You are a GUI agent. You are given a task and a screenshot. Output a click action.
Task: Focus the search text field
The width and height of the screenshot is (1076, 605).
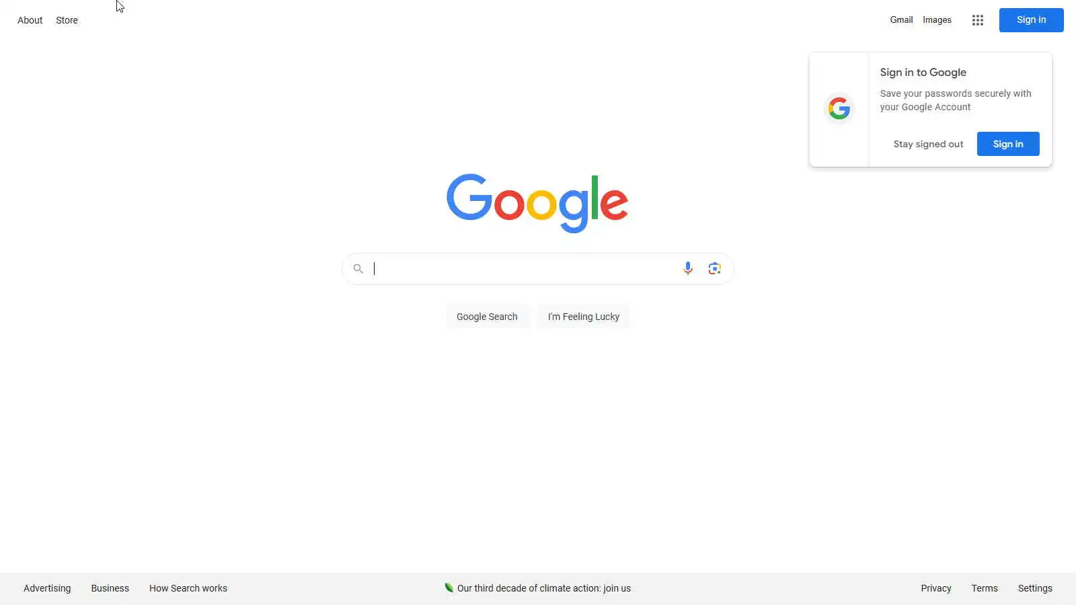525,269
